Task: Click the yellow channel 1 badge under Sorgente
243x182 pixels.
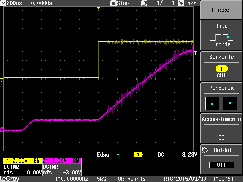Action: [x=222, y=69]
